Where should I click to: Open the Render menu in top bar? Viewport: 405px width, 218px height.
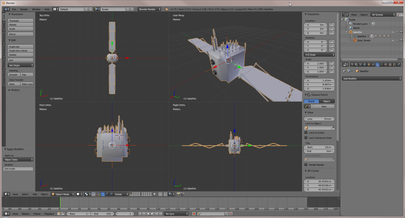click(x=24, y=9)
